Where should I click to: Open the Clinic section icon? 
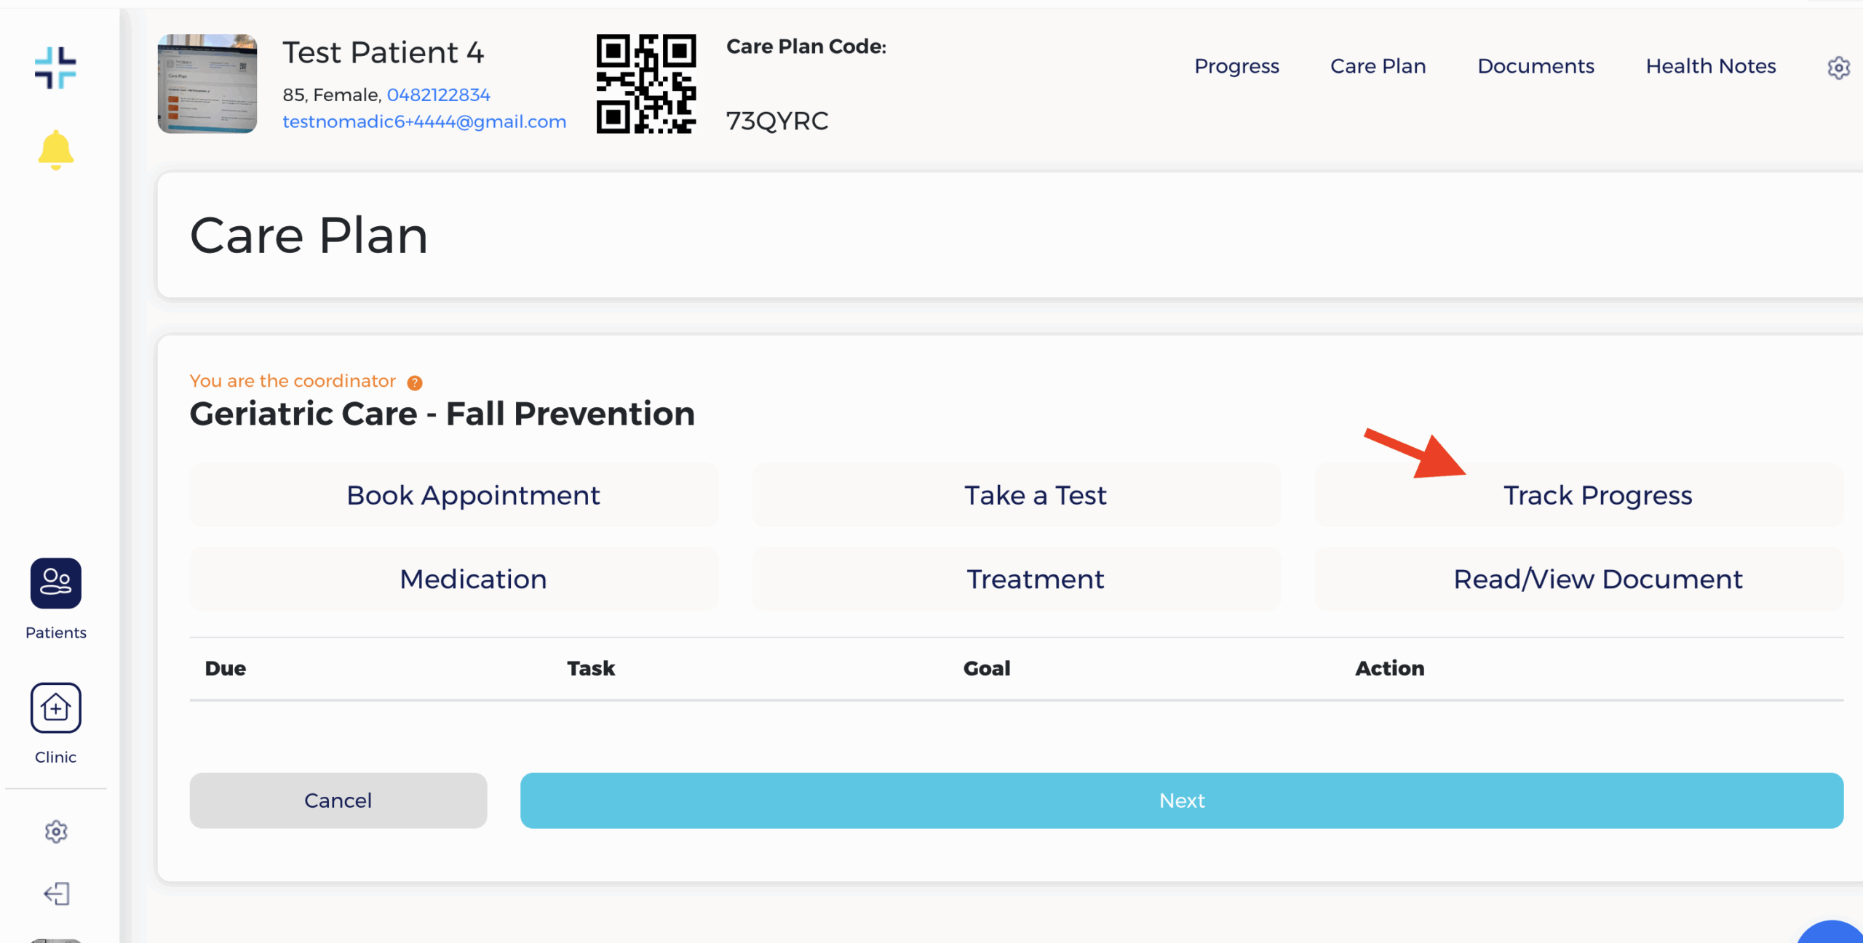pos(55,707)
